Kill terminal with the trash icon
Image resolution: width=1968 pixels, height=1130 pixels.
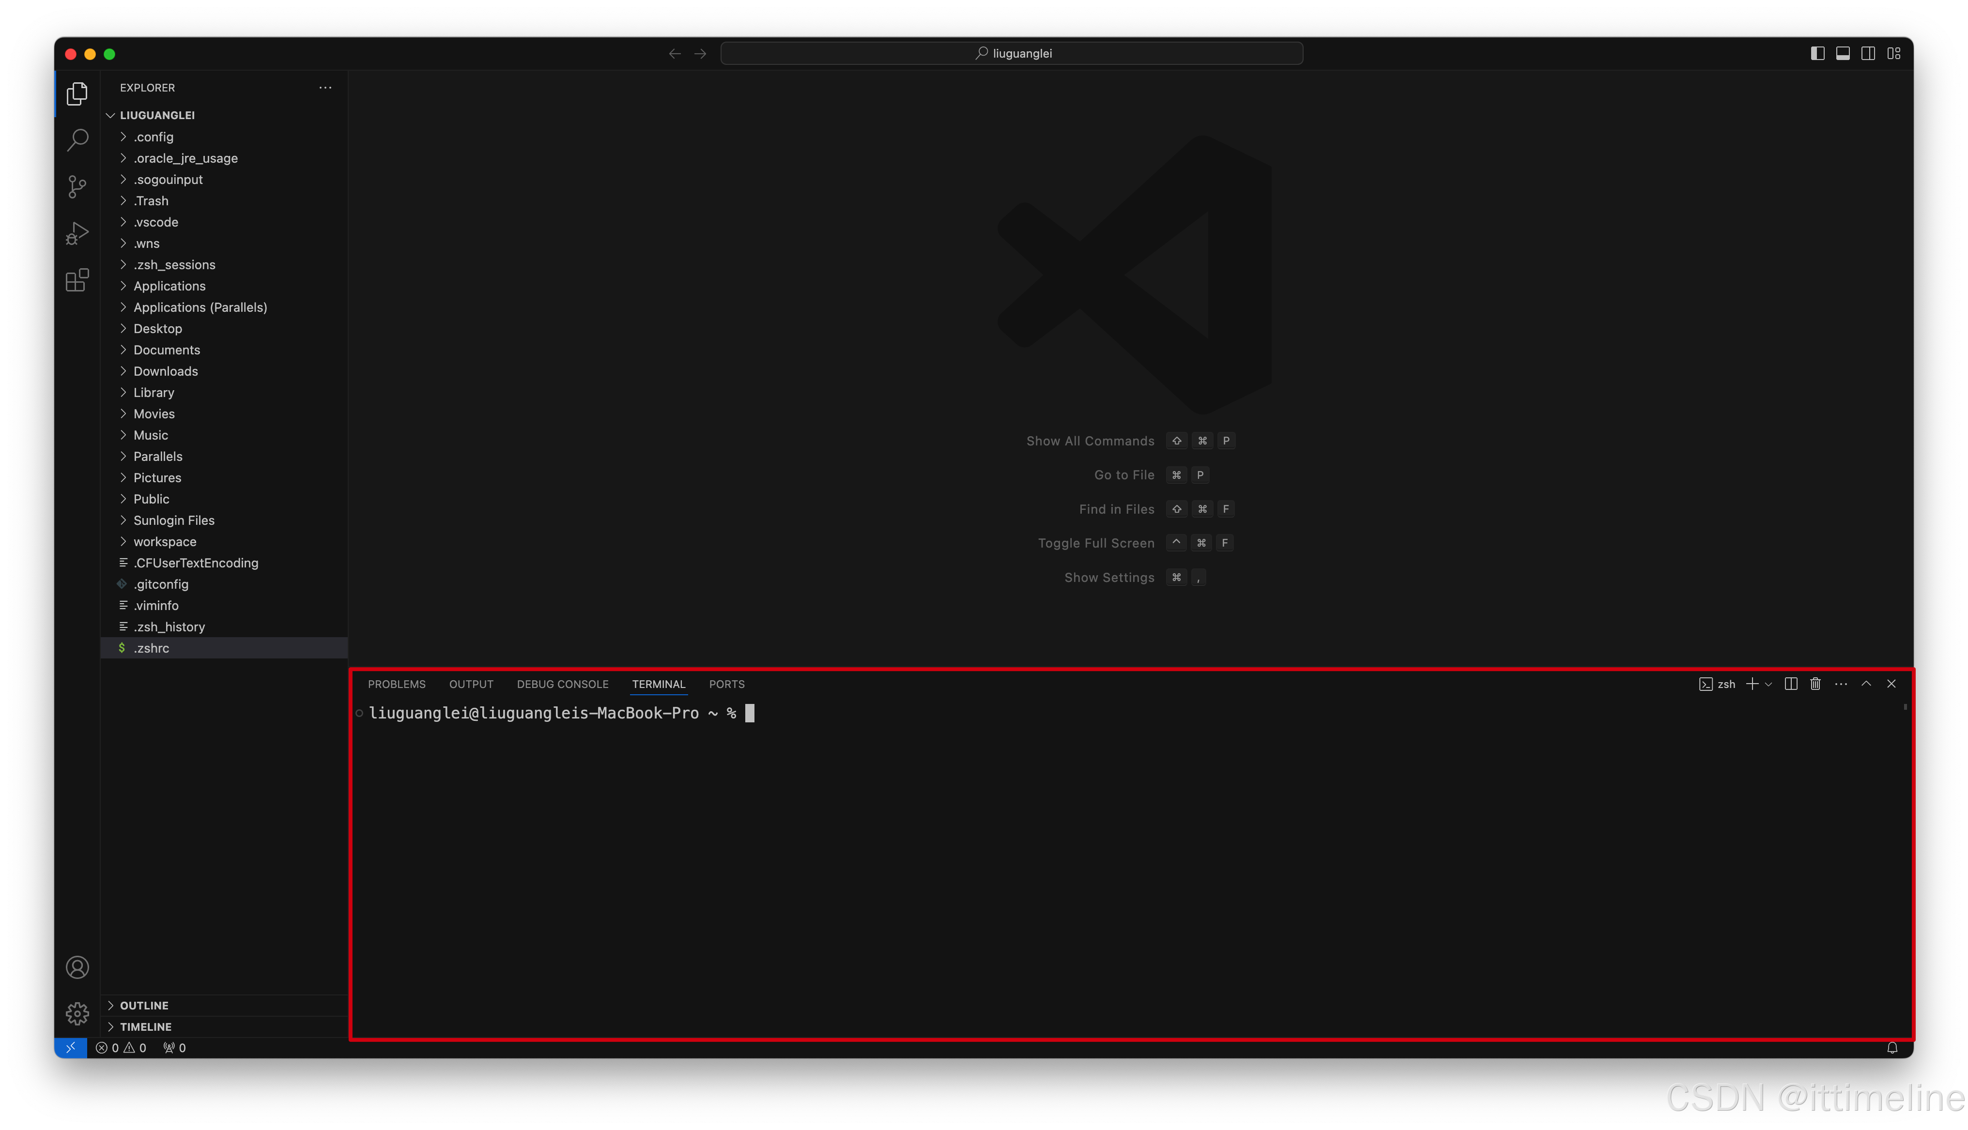1815,684
